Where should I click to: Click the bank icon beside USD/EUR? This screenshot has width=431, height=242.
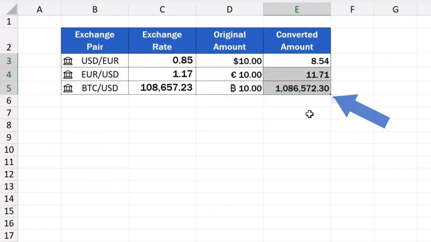coord(68,61)
